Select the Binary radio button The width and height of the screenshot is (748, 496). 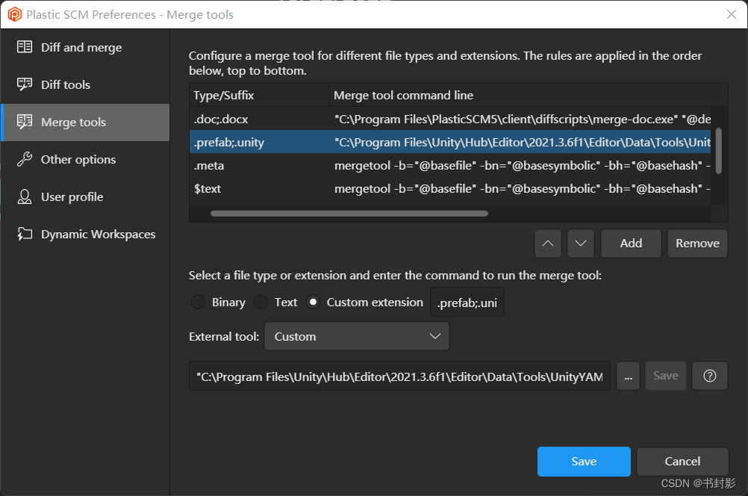[198, 302]
